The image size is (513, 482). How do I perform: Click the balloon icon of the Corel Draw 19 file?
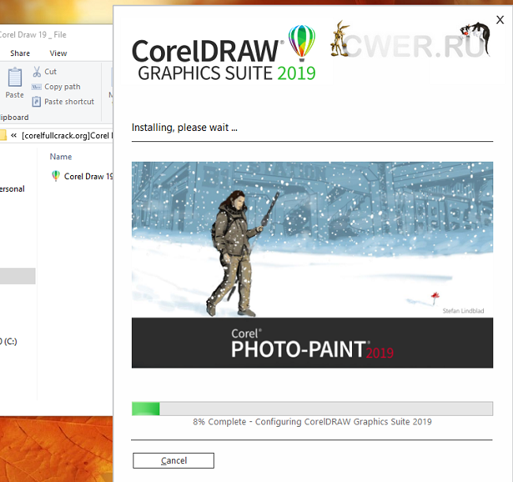coord(56,176)
